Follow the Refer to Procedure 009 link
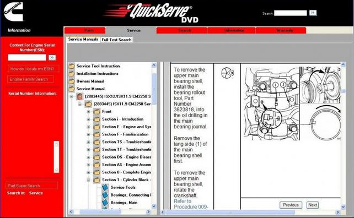 coord(191,204)
